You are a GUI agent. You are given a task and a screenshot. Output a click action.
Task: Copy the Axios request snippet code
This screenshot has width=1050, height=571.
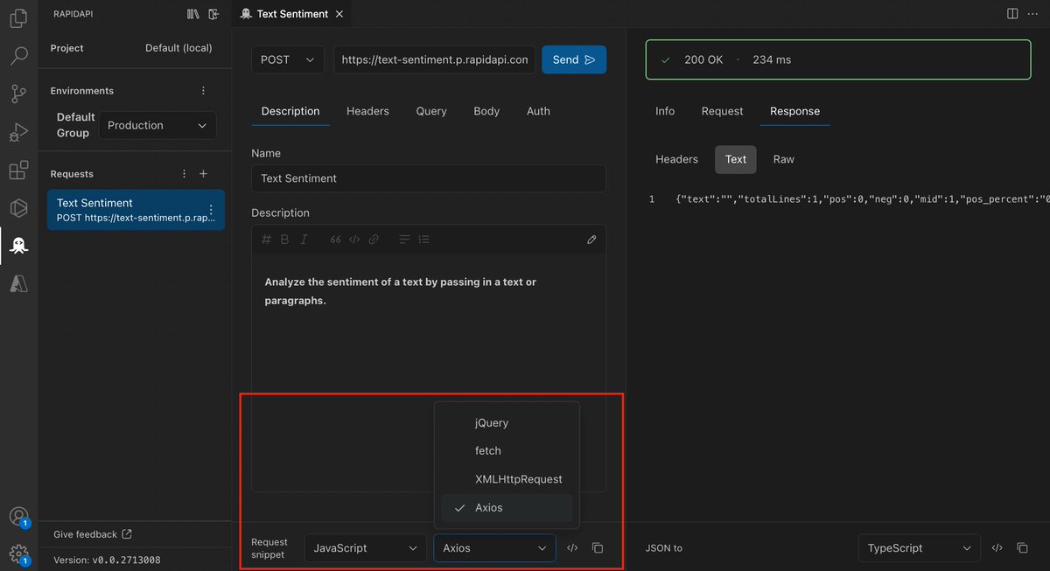pos(598,547)
